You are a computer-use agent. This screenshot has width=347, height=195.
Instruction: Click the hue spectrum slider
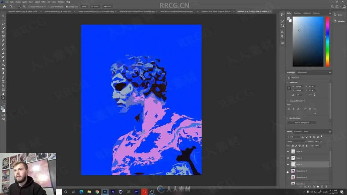[x=328, y=41]
